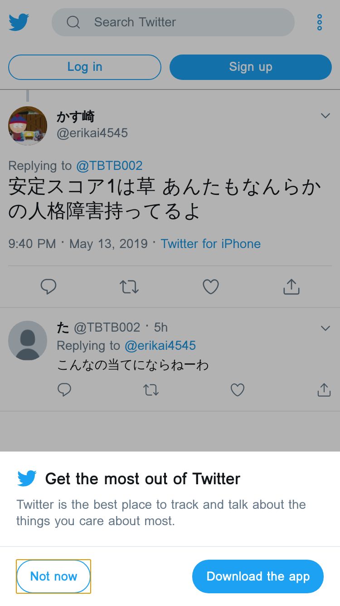
Task: View かす崎's profile avatar
Action: tap(28, 126)
